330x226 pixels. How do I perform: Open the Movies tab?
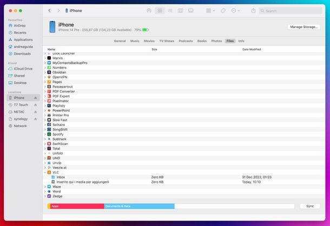click(149, 41)
